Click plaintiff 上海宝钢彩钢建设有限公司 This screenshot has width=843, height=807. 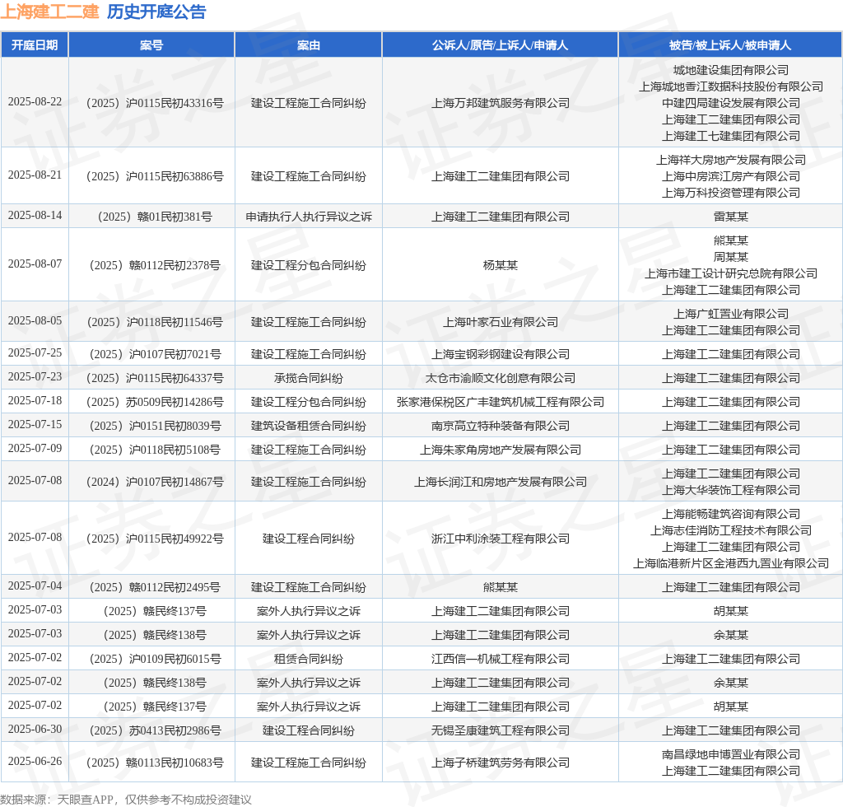click(x=500, y=354)
